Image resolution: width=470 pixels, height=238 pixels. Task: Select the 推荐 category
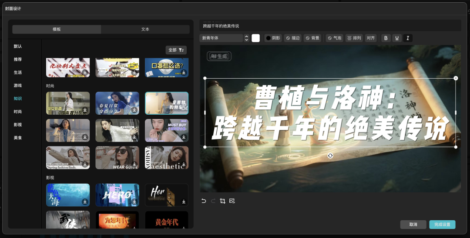(x=18, y=59)
